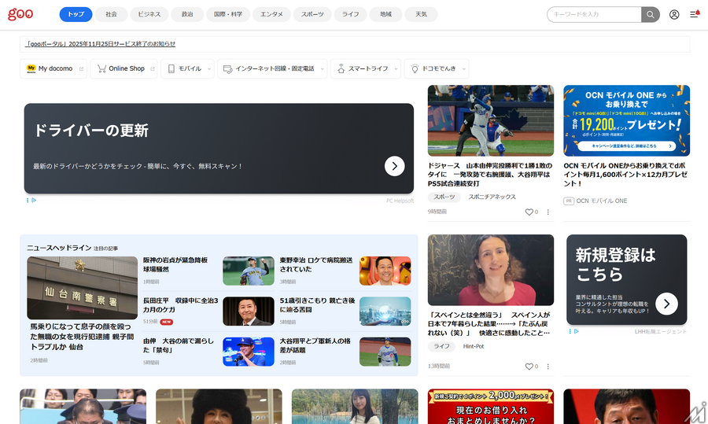Click the goo logo
This screenshot has width=708, height=424.
(20, 14)
